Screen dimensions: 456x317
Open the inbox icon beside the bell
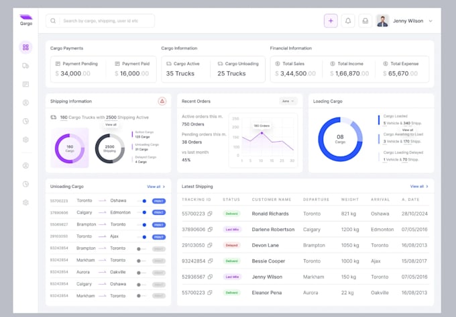click(365, 21)
